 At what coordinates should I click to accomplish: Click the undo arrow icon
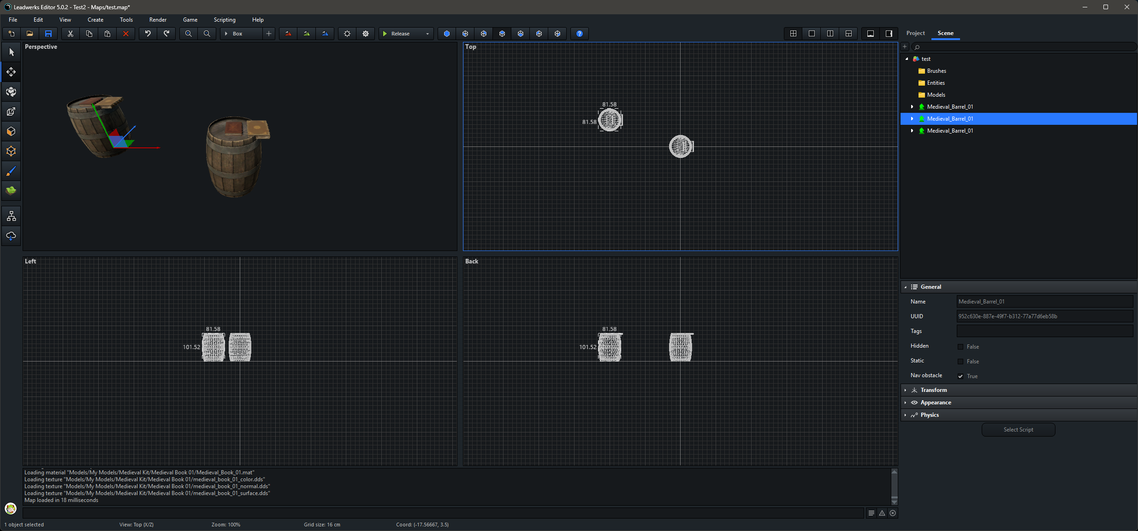(148, 34)
